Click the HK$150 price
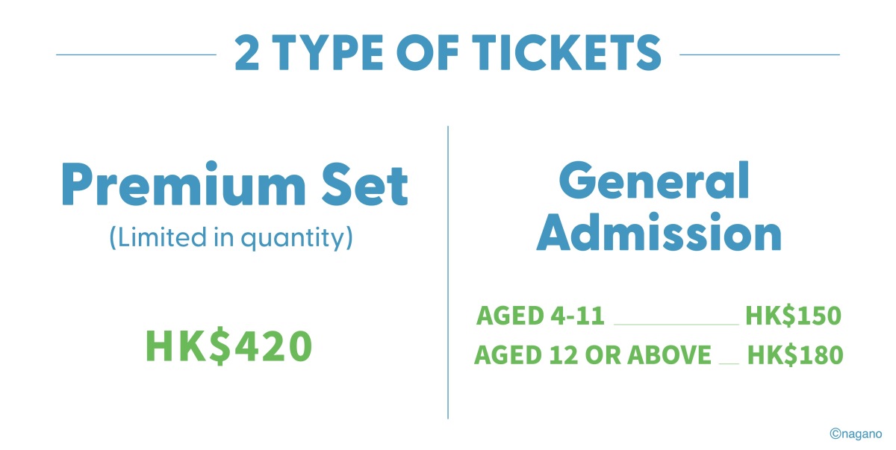Viewport: 896px width, 450px height. point(793,316)
